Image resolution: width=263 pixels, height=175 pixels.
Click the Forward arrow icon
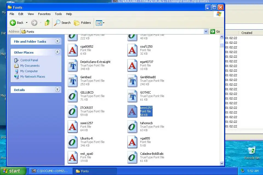(x=34, y=23)
